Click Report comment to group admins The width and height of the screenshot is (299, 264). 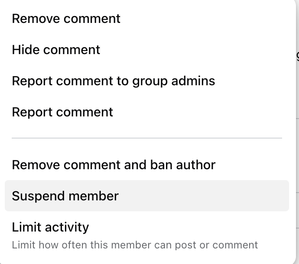tap(114, 81)
